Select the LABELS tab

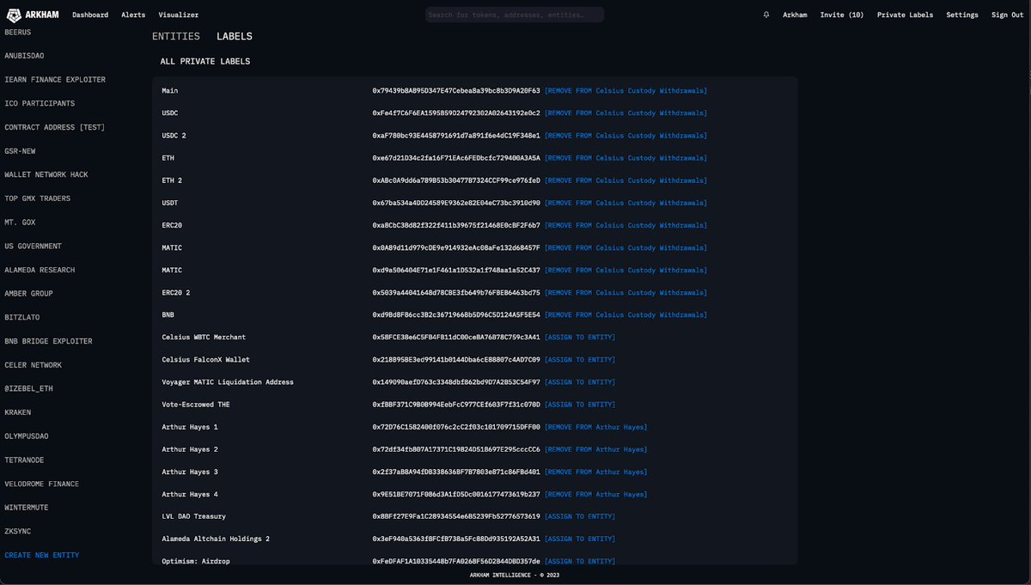coord(234,36)
